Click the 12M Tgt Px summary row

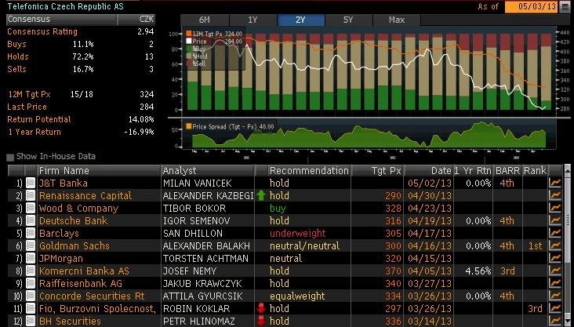pos(81,94)
